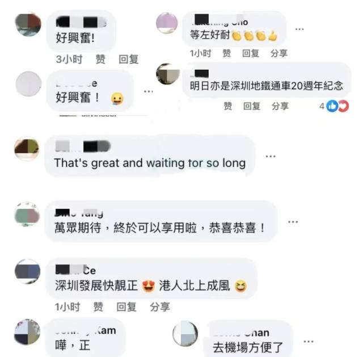Like the 等左好耐 comment

pyautogui.click(x=227, y=53)
